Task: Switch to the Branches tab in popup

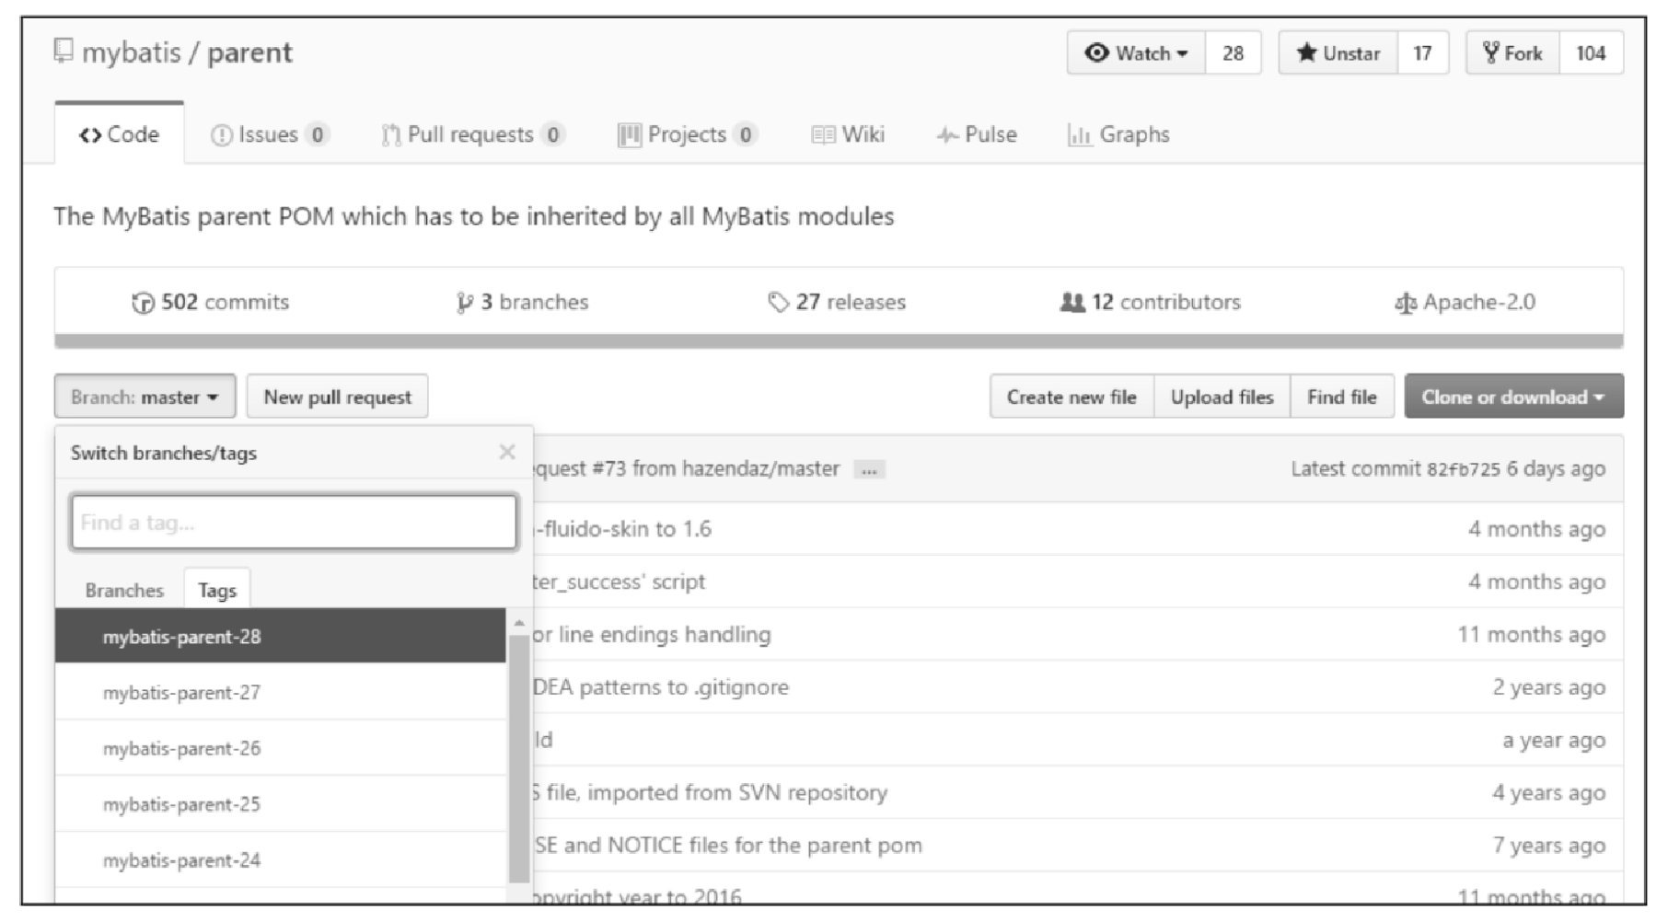Action: tap(124, 590)
